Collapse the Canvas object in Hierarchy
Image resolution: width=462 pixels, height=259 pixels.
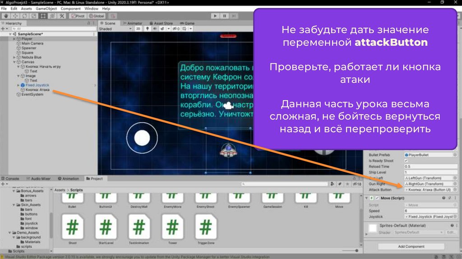(x=14, y=62)
